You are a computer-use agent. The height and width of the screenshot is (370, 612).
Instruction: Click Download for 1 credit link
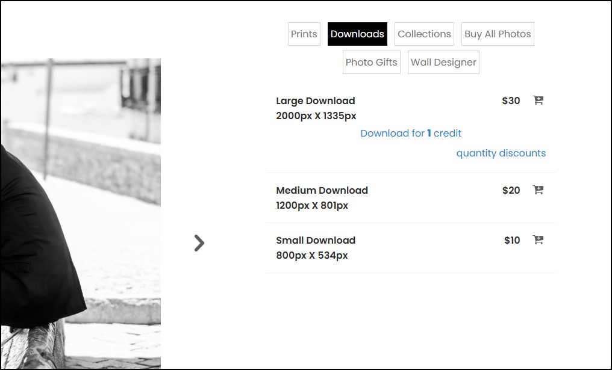coord(411,134)
